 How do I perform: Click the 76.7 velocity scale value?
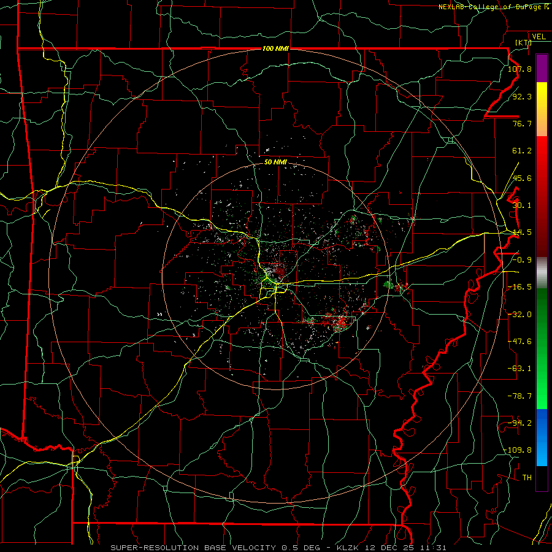(x=522, y=123)
